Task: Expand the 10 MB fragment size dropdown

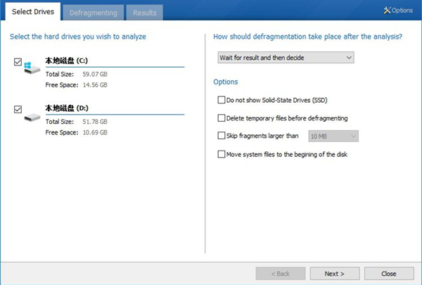Action: 333,136
